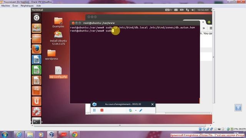Screen dimensions: 246x138
Task: Open Ubuntu One in the launcher
Action: [37, 101]
